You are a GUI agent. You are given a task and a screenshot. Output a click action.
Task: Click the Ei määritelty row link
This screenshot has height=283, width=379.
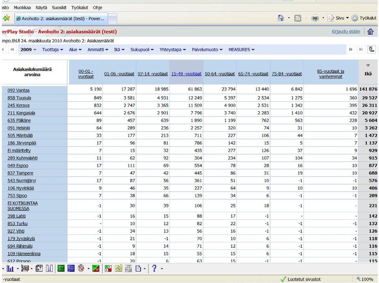(19, 151)
